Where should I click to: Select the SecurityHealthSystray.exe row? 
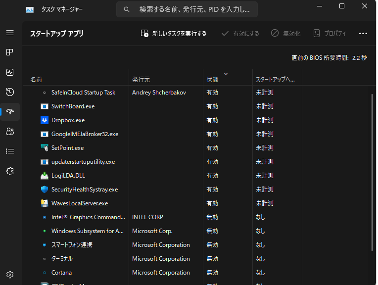85,190
